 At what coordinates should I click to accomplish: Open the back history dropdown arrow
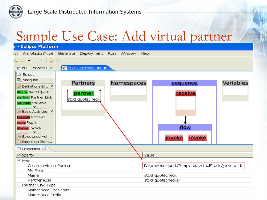point(29,60)
